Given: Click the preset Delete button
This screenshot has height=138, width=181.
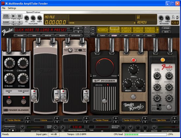Looking at the screenshot, I should tap(62, 35).
